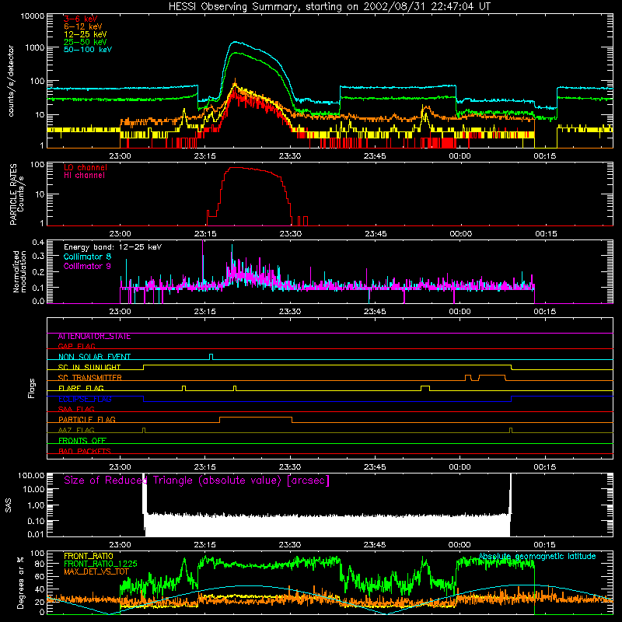The image size is (622, 622).
Task: Click the 23:30 time label under Flags plot
Action: (x=290, y=467)
